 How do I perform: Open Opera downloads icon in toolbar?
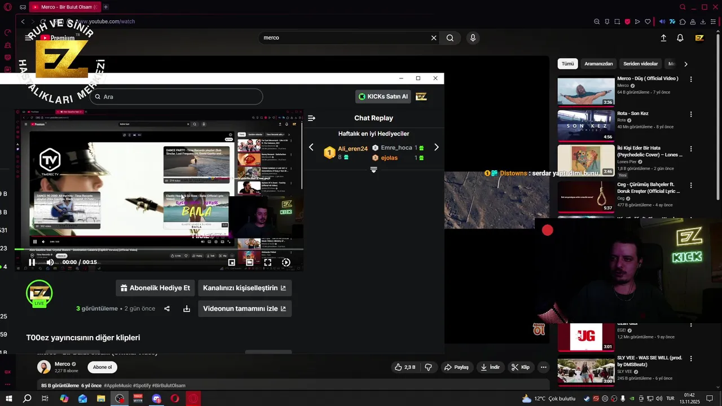(x=703, y=21)
